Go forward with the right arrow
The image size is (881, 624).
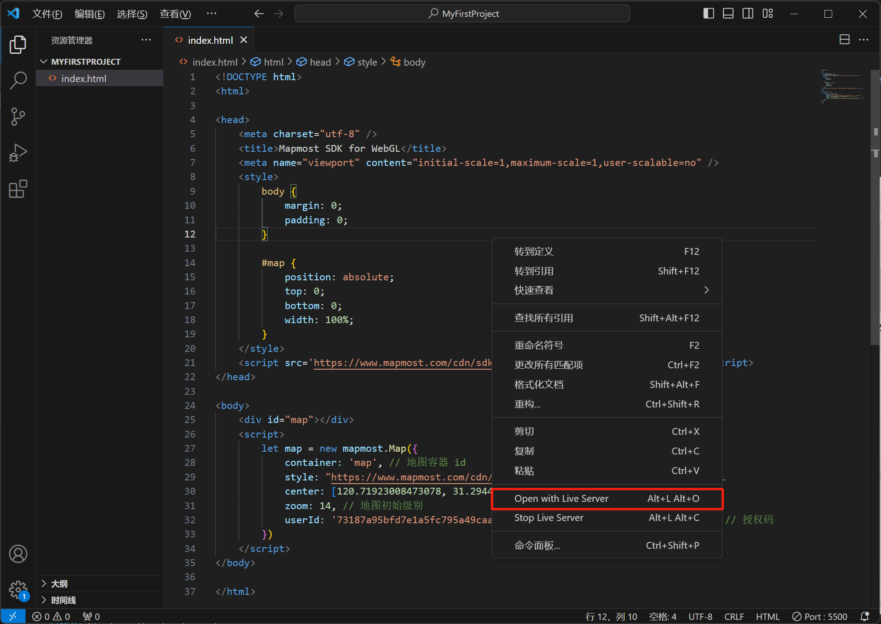[279, 14]
